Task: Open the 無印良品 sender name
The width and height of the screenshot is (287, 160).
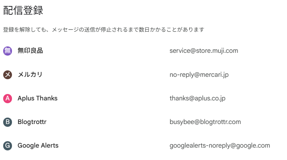Action: coord(30,51)
